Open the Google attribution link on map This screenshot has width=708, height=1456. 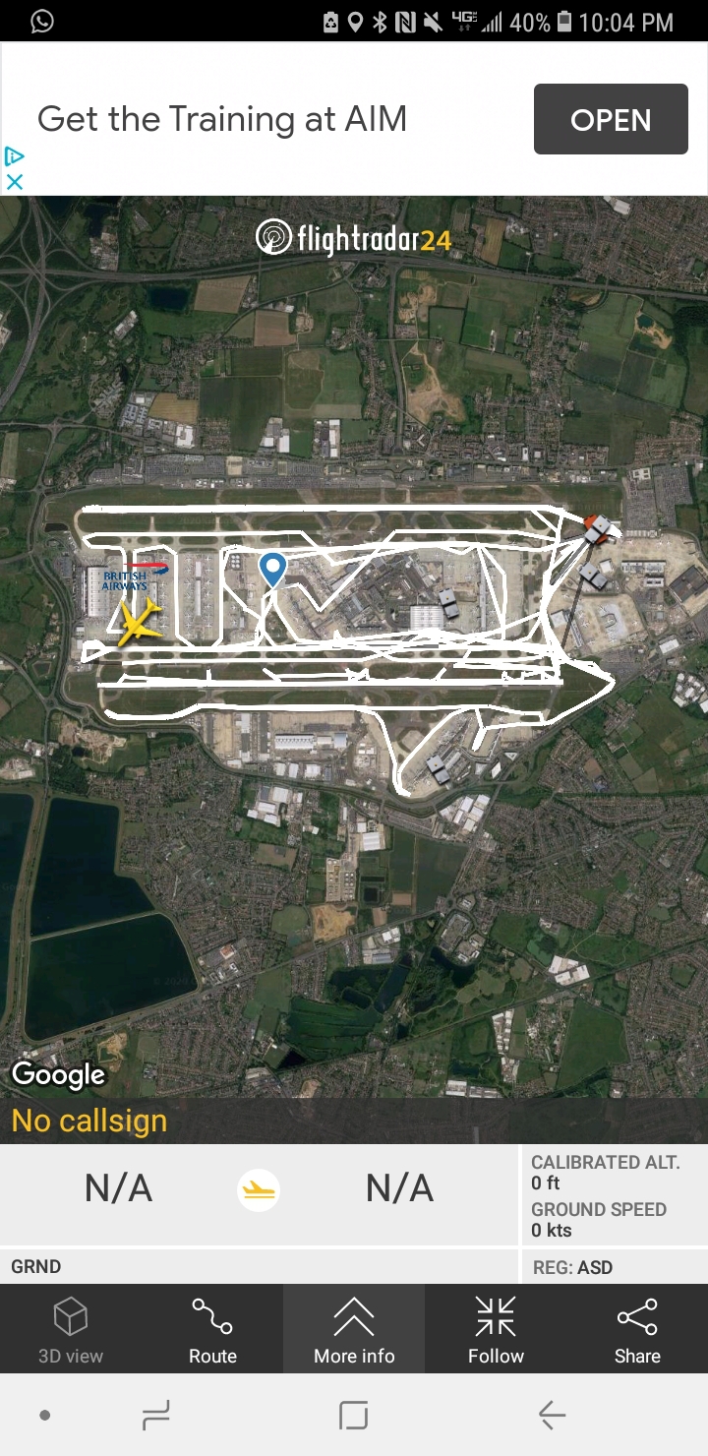coord(58,1075)
